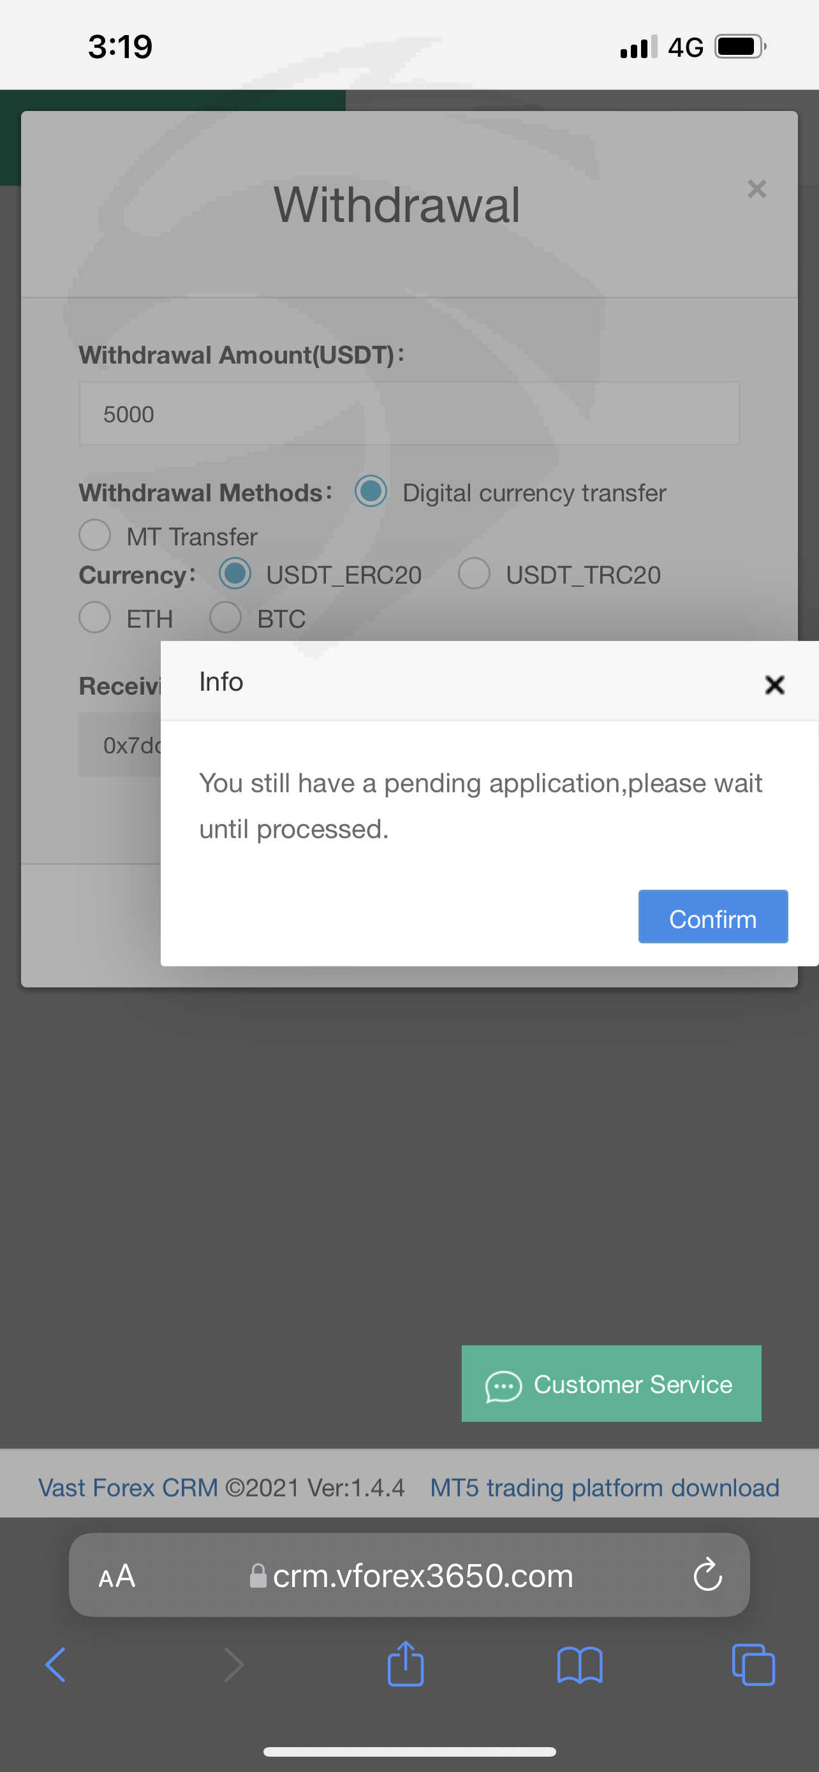
Task: Open Customer Service chat
Action: pyautogui.click(x=610, y=1384)
